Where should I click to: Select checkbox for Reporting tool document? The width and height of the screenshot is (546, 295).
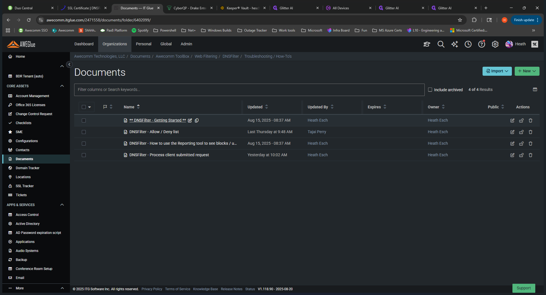[x=84, y=144]
